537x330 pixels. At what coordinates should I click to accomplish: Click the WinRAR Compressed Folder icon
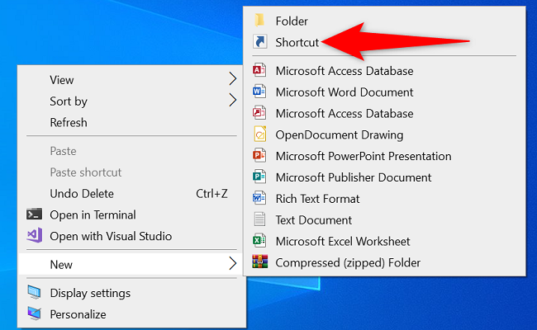(260, 262)
